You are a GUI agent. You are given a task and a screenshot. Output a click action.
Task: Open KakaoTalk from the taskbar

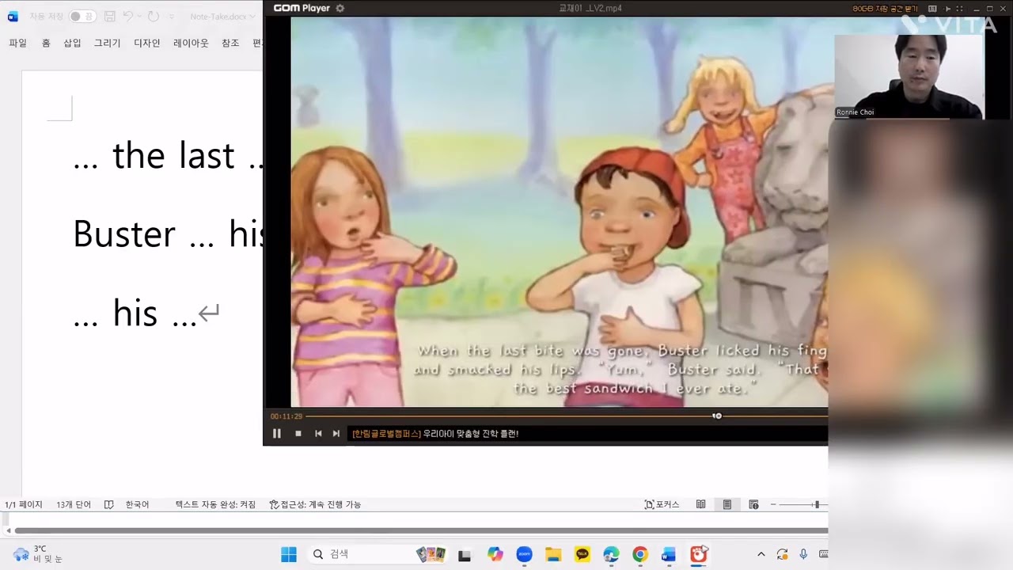point(582,554)
